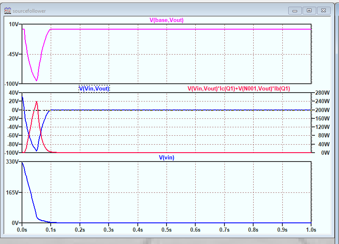The image size is (339, 244).
Task: Maximize the sourcefollower plot window
Action: (309, 11)
